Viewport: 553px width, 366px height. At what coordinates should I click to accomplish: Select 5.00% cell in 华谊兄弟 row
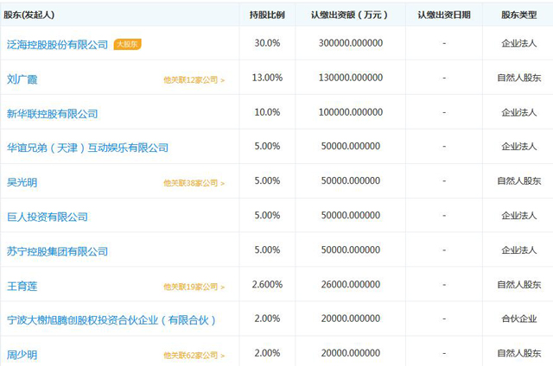coord(267,146)
